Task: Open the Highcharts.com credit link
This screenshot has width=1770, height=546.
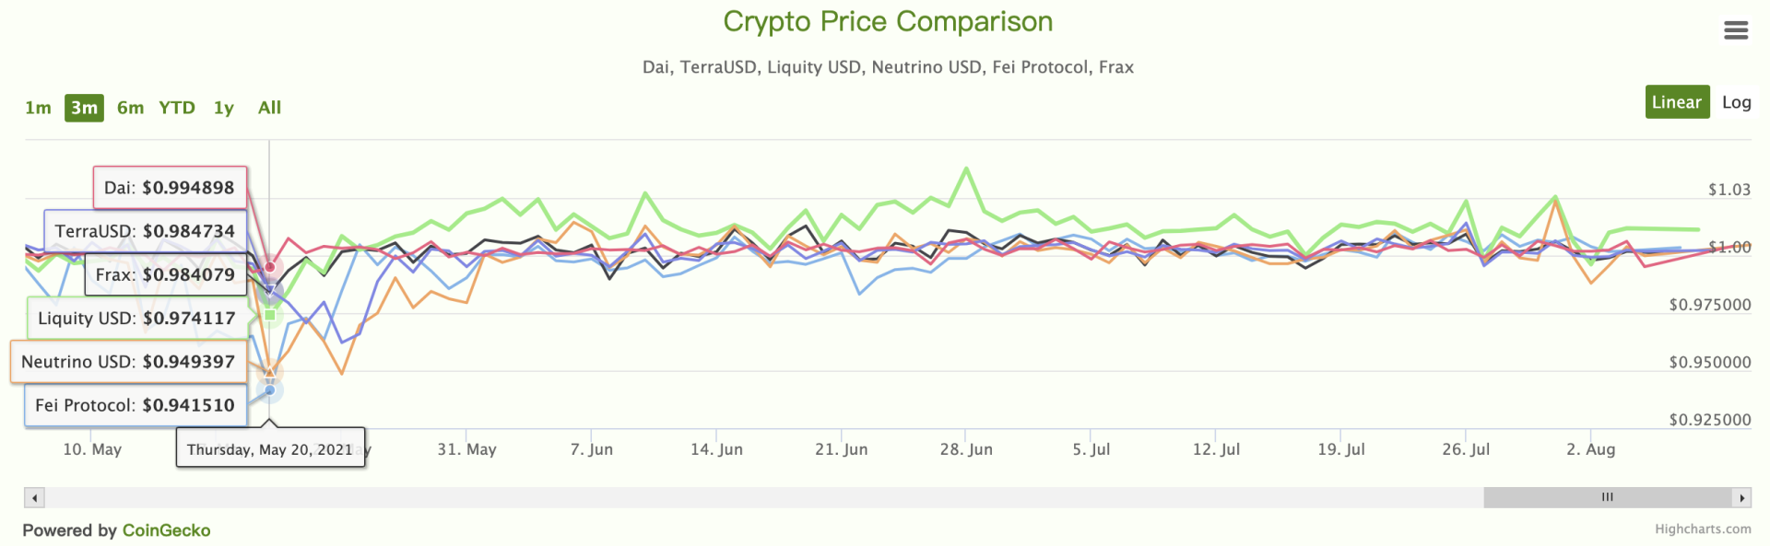Action: coord(1702,529)
